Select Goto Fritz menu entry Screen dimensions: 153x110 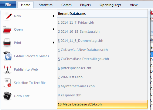coord(22,96)
